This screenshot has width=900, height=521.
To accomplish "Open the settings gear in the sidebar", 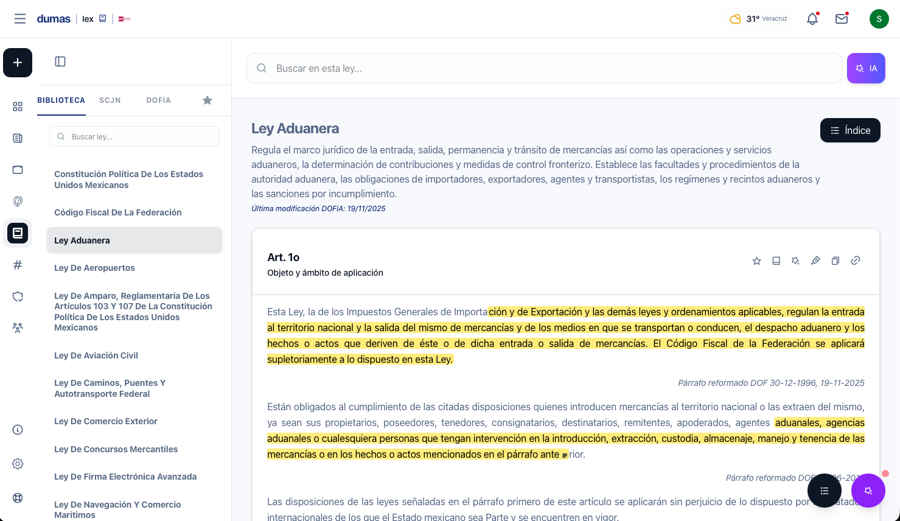I will pyautogui.click(x=18, y=464).
